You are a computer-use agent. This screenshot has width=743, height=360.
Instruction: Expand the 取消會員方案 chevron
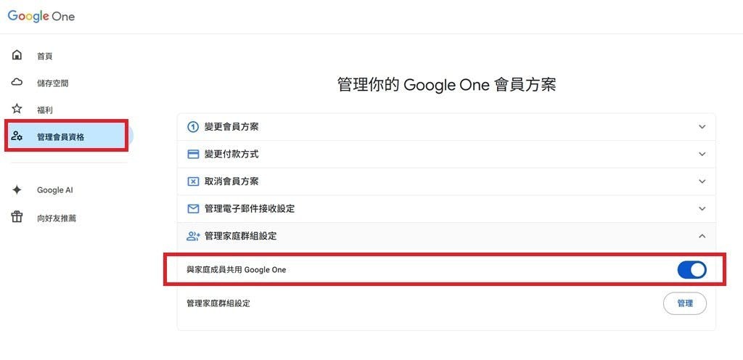(x=702, y=181)
